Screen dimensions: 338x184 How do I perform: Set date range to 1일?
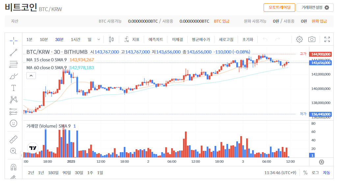(x=100, y=173)
